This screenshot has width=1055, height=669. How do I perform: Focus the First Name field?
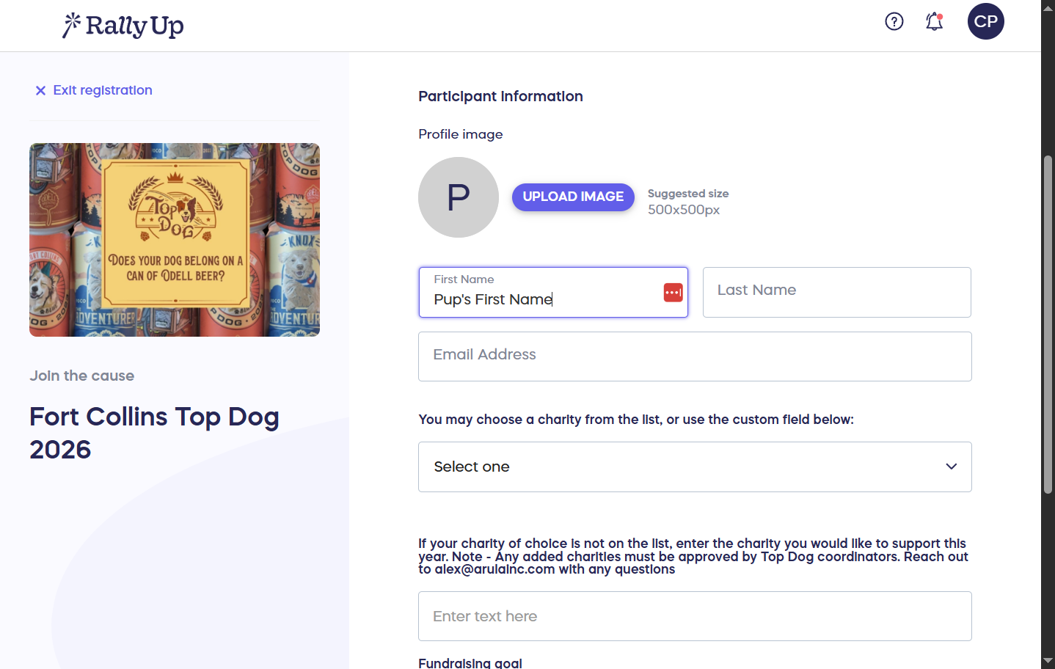coord(553,292)
